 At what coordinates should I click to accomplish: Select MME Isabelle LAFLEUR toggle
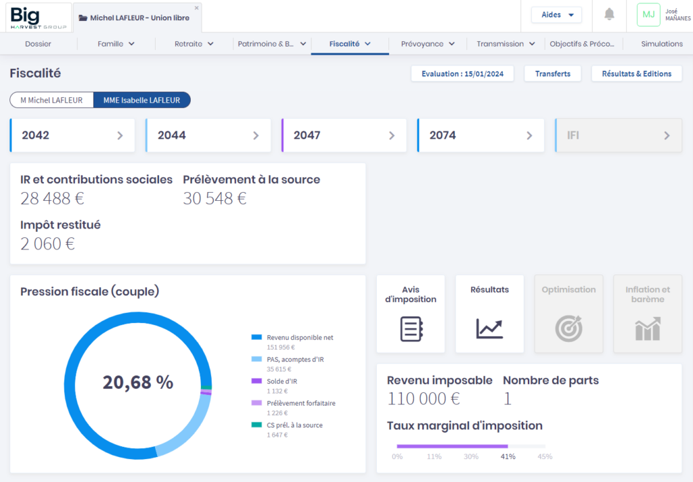[x=141, y=100]
